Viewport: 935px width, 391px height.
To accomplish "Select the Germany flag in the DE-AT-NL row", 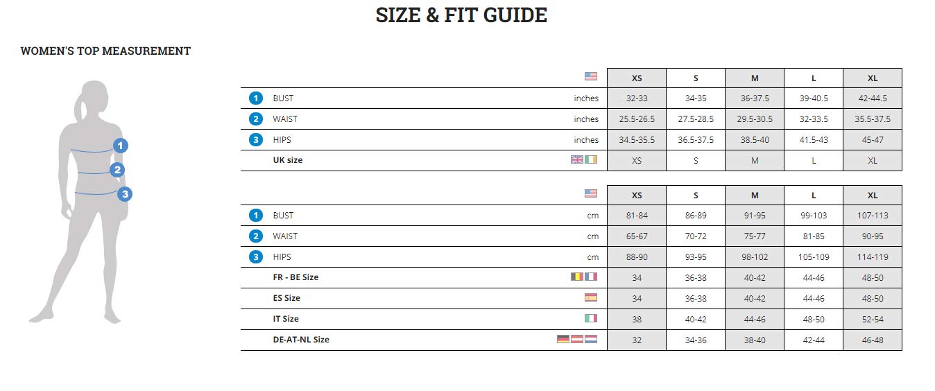I will (563, 339).
